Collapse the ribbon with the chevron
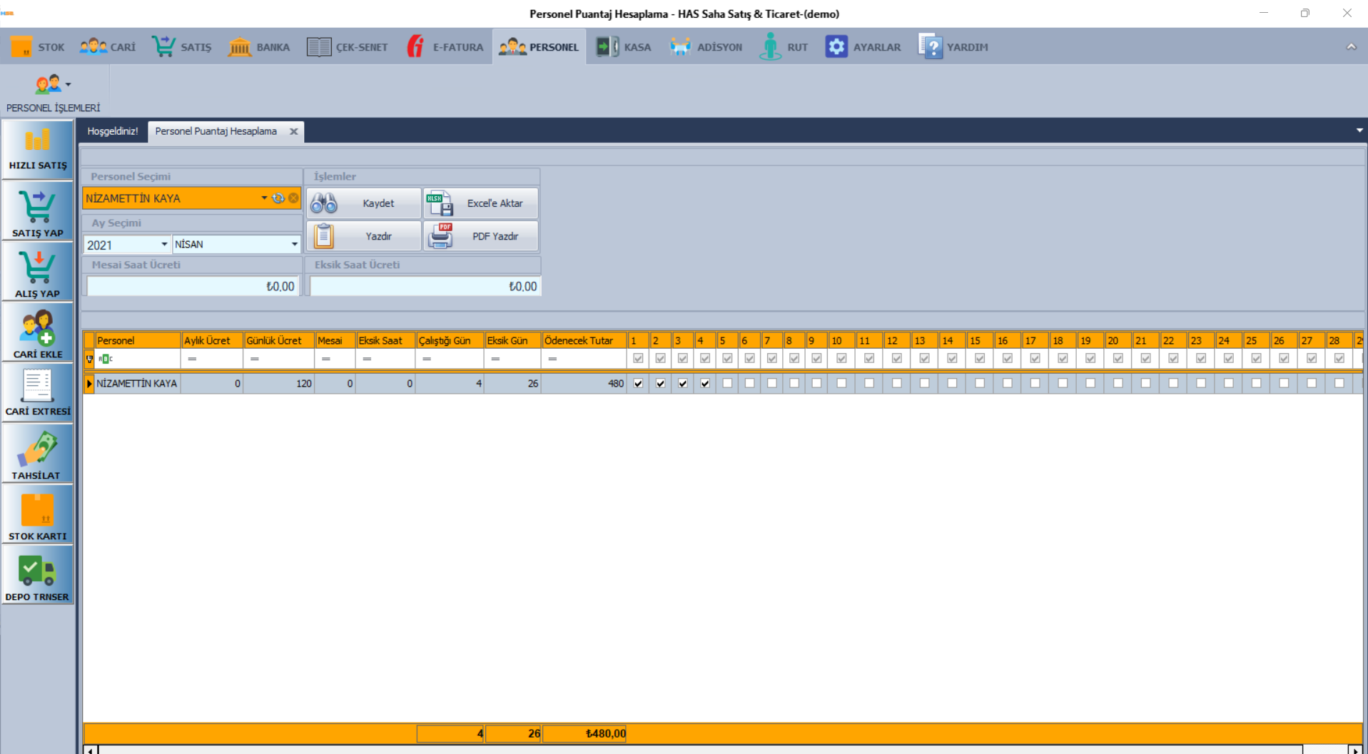The width and height of the screenshot is (1368, 754). pyautogui.click(x=1352, y=47)
